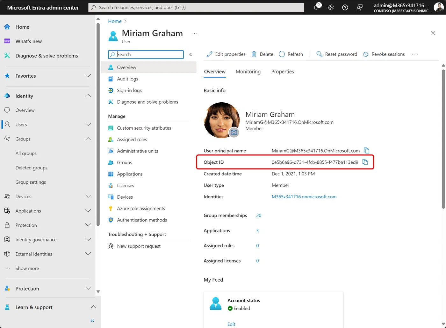Click the New support request icon
446x328 pixels.
coord(111,246)
